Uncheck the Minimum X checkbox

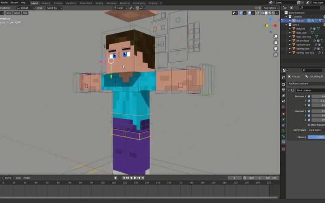point(309,96)
